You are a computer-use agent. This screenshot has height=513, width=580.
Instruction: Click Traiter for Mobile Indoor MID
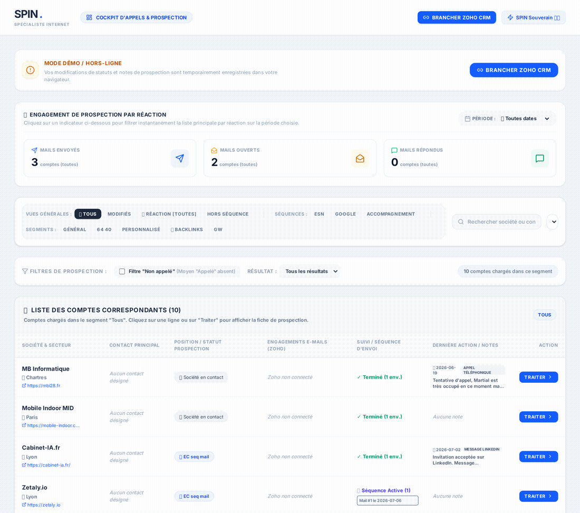pyautogui.click(x=538, y=417)
